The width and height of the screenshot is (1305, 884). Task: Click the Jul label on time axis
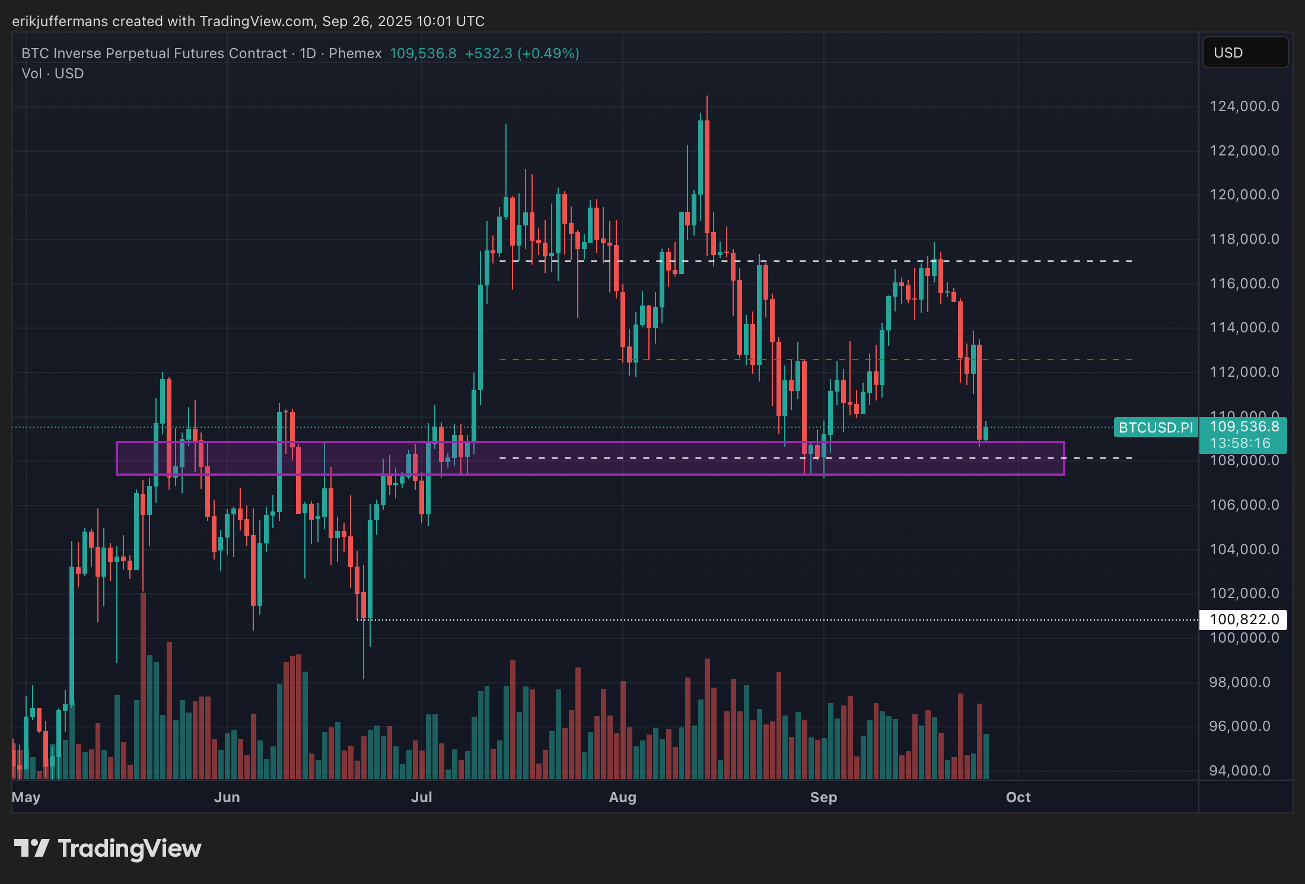click(x=421, y=797)
